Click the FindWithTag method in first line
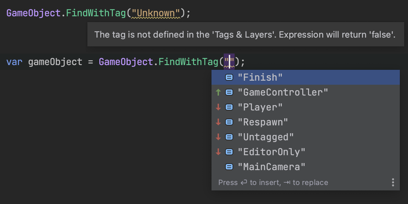Screen dimensions: 408x204 96,14
